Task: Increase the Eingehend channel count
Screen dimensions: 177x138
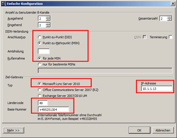Action: pos(48,24)
